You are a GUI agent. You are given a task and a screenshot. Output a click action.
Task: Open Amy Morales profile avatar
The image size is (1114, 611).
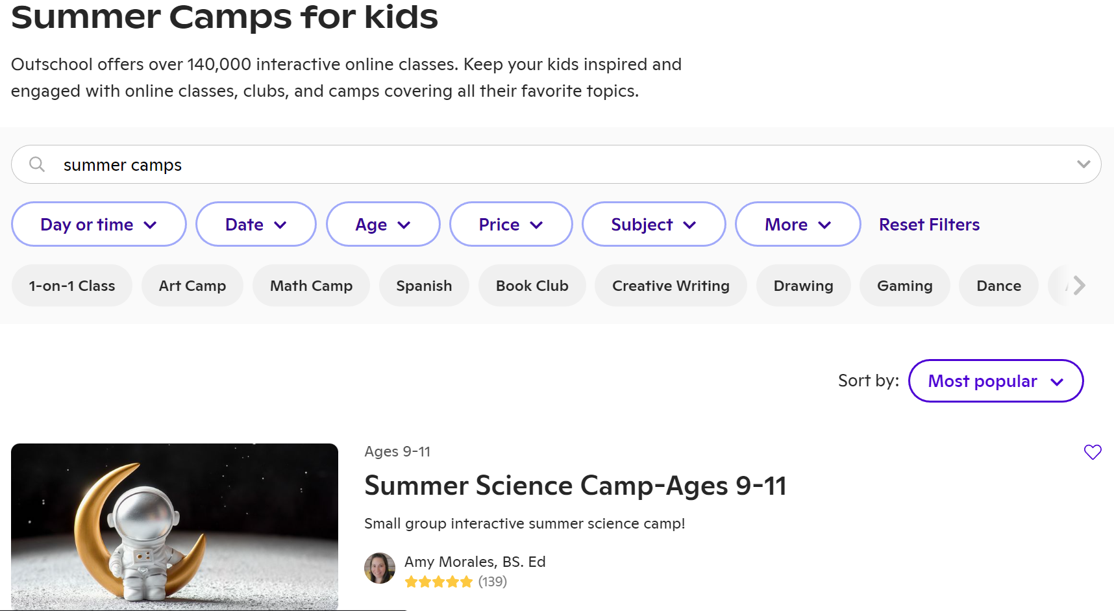(380, 568)
